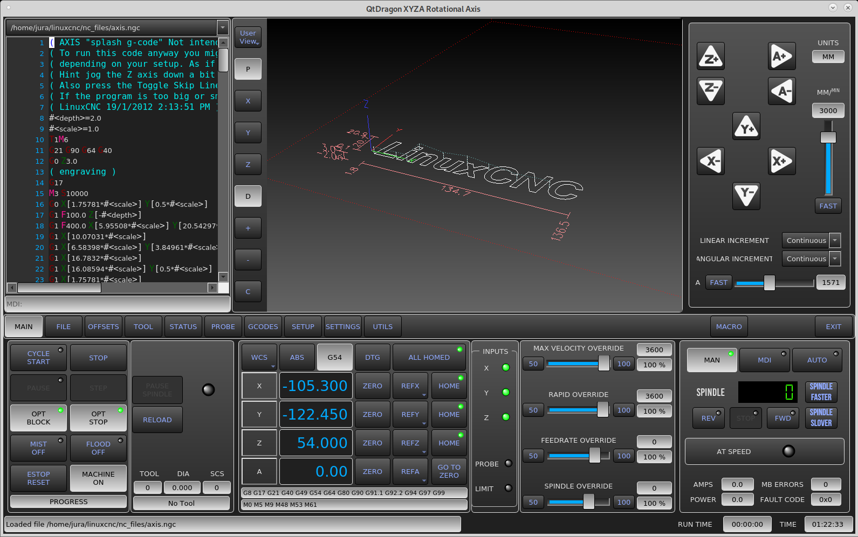Image resolution: width=858 pixels, height=537 pixels.
Task: Clear preview plot with C button
Action: point(248,291)
